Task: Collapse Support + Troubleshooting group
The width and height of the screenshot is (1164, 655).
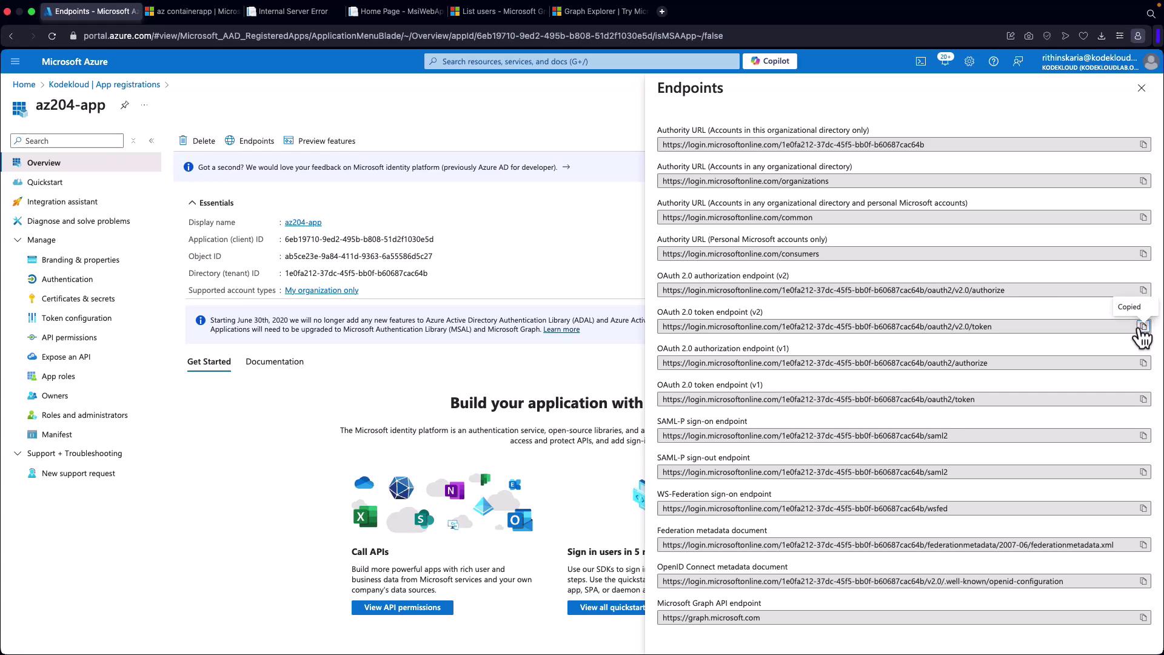Action: [18, 454]
